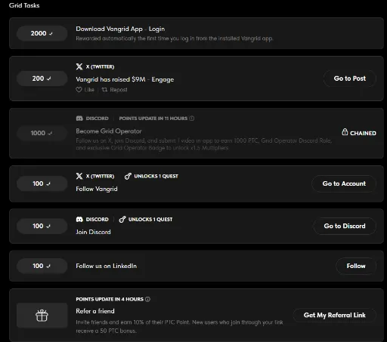Click the Discord icon on Become Grid Operator task
Viewport: 387px width, 342px height.
pos(79,119)
